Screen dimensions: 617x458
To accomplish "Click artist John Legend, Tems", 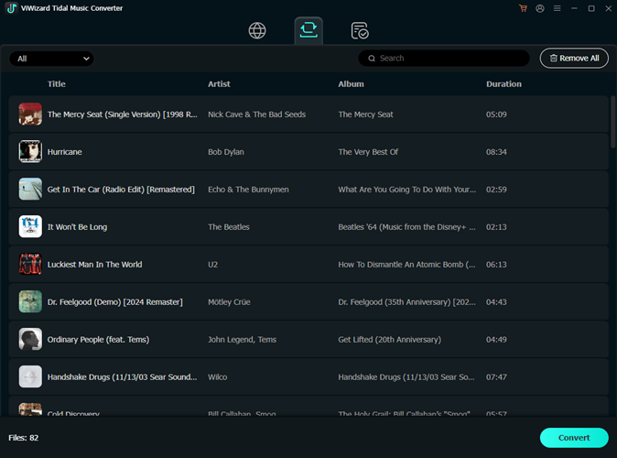I will click(242, 340).
